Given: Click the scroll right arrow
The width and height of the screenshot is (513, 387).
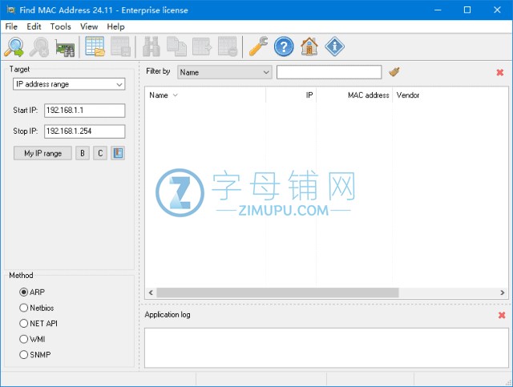Looking at the screenshot, I should tap(503, 292).
